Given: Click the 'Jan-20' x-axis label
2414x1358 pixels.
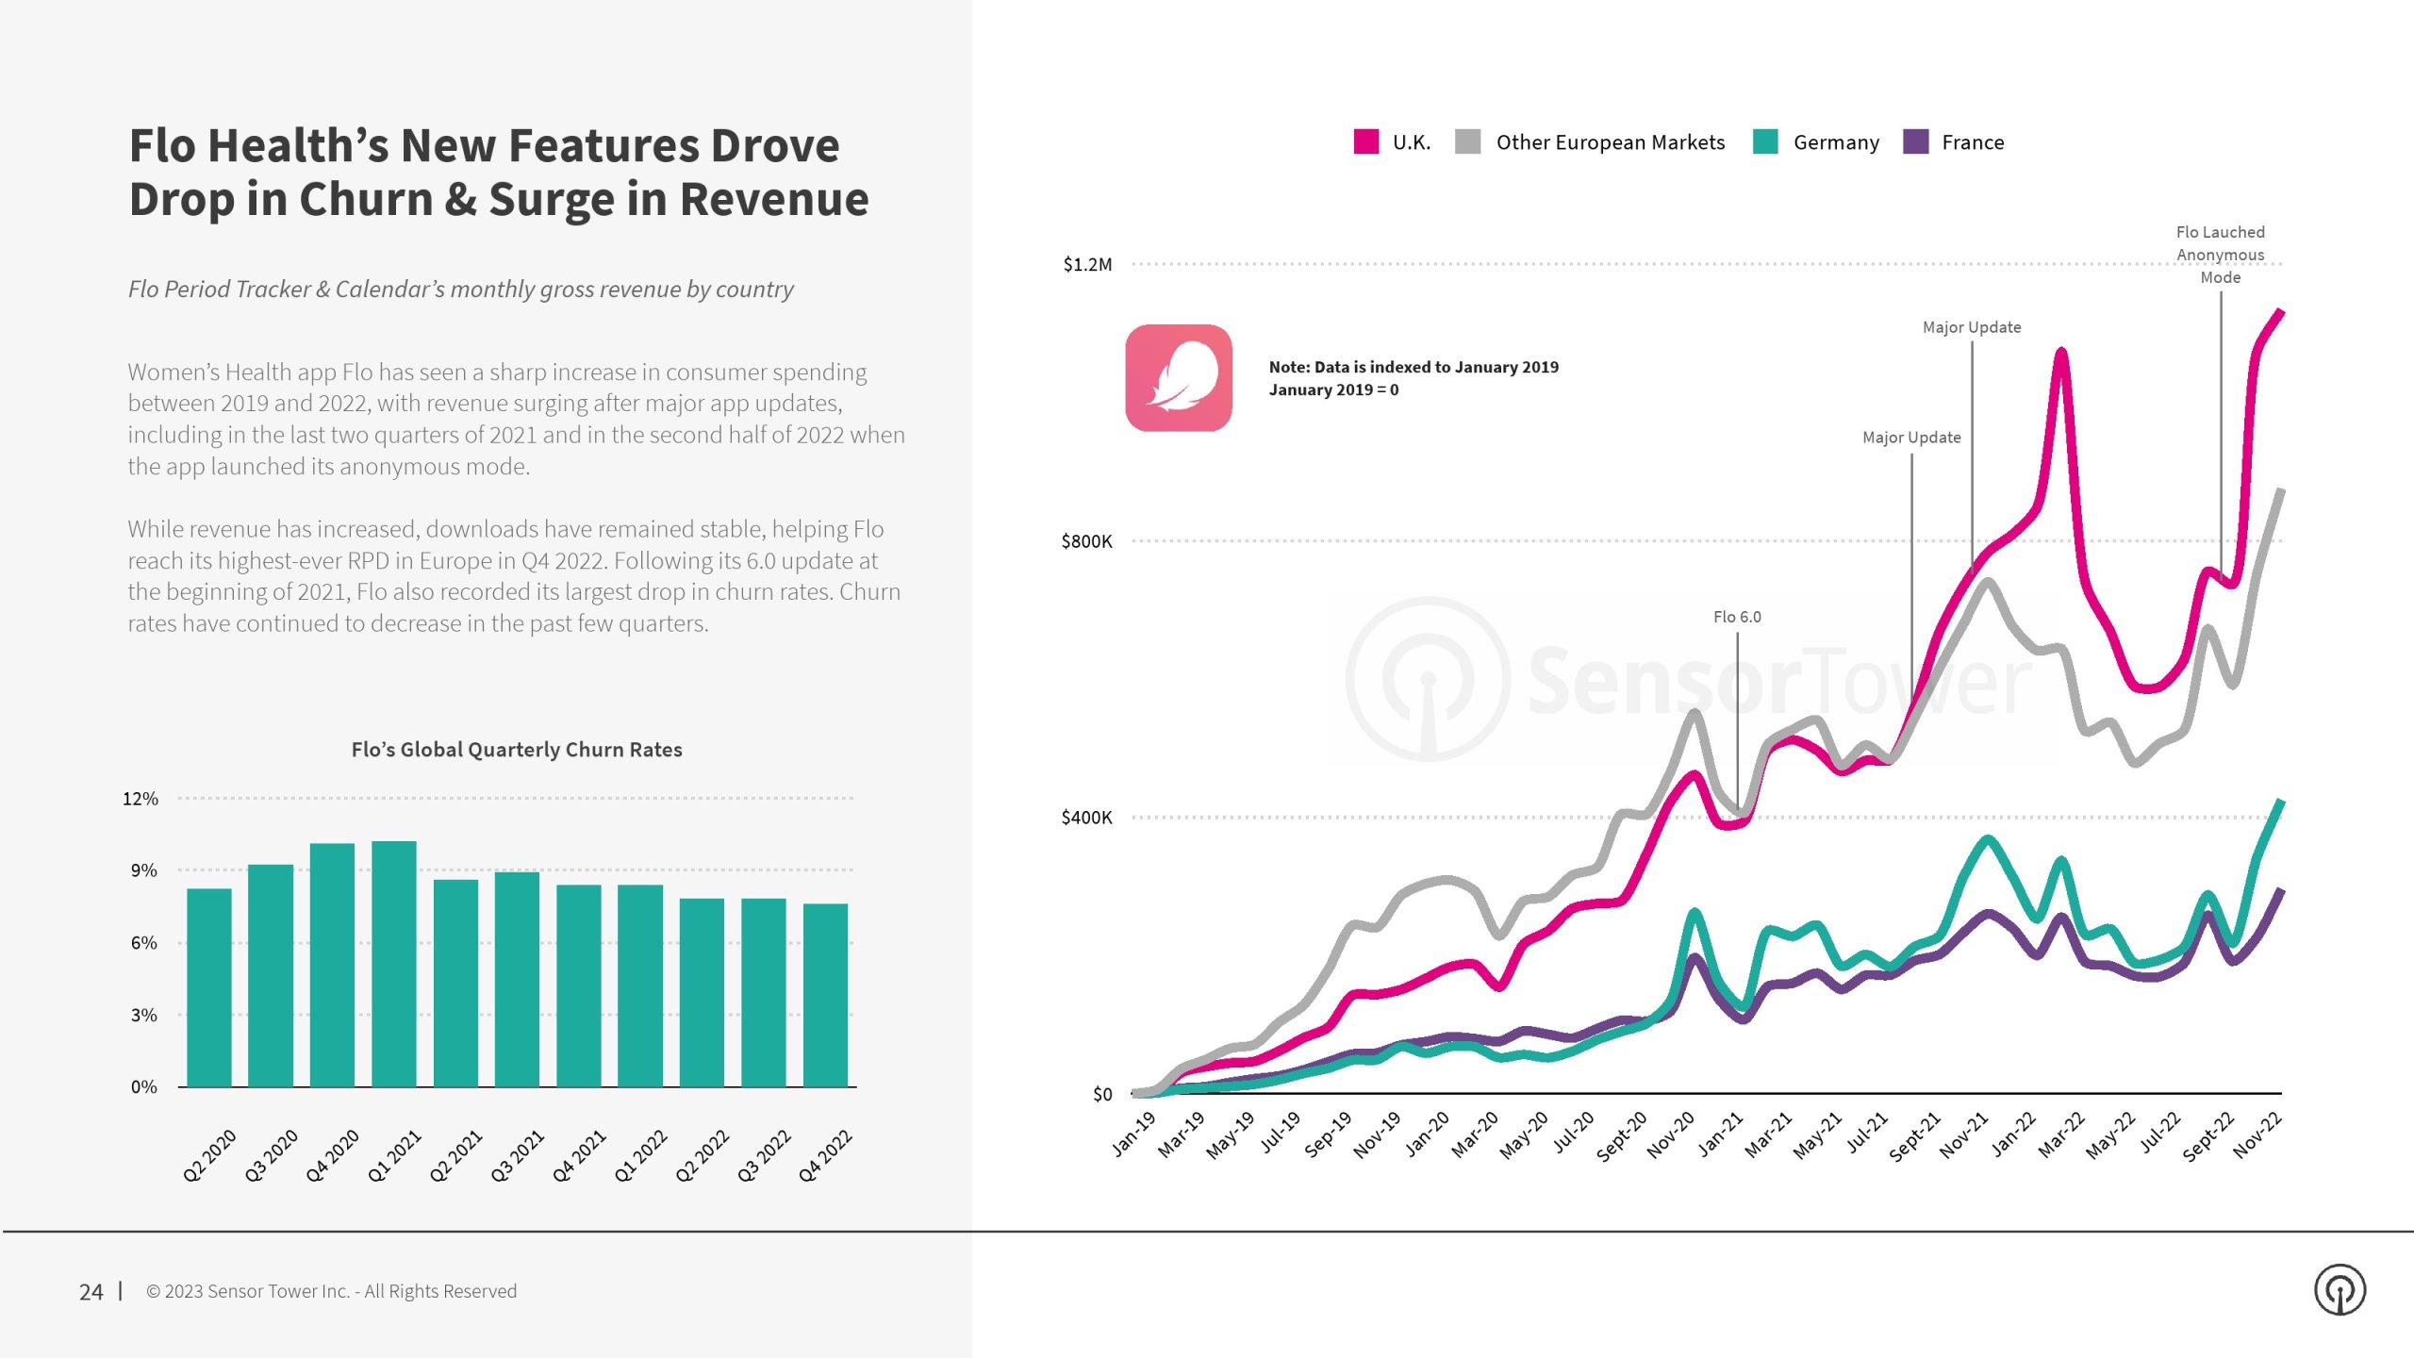Looking at the screenshot, I should tap(1427, 1133).
